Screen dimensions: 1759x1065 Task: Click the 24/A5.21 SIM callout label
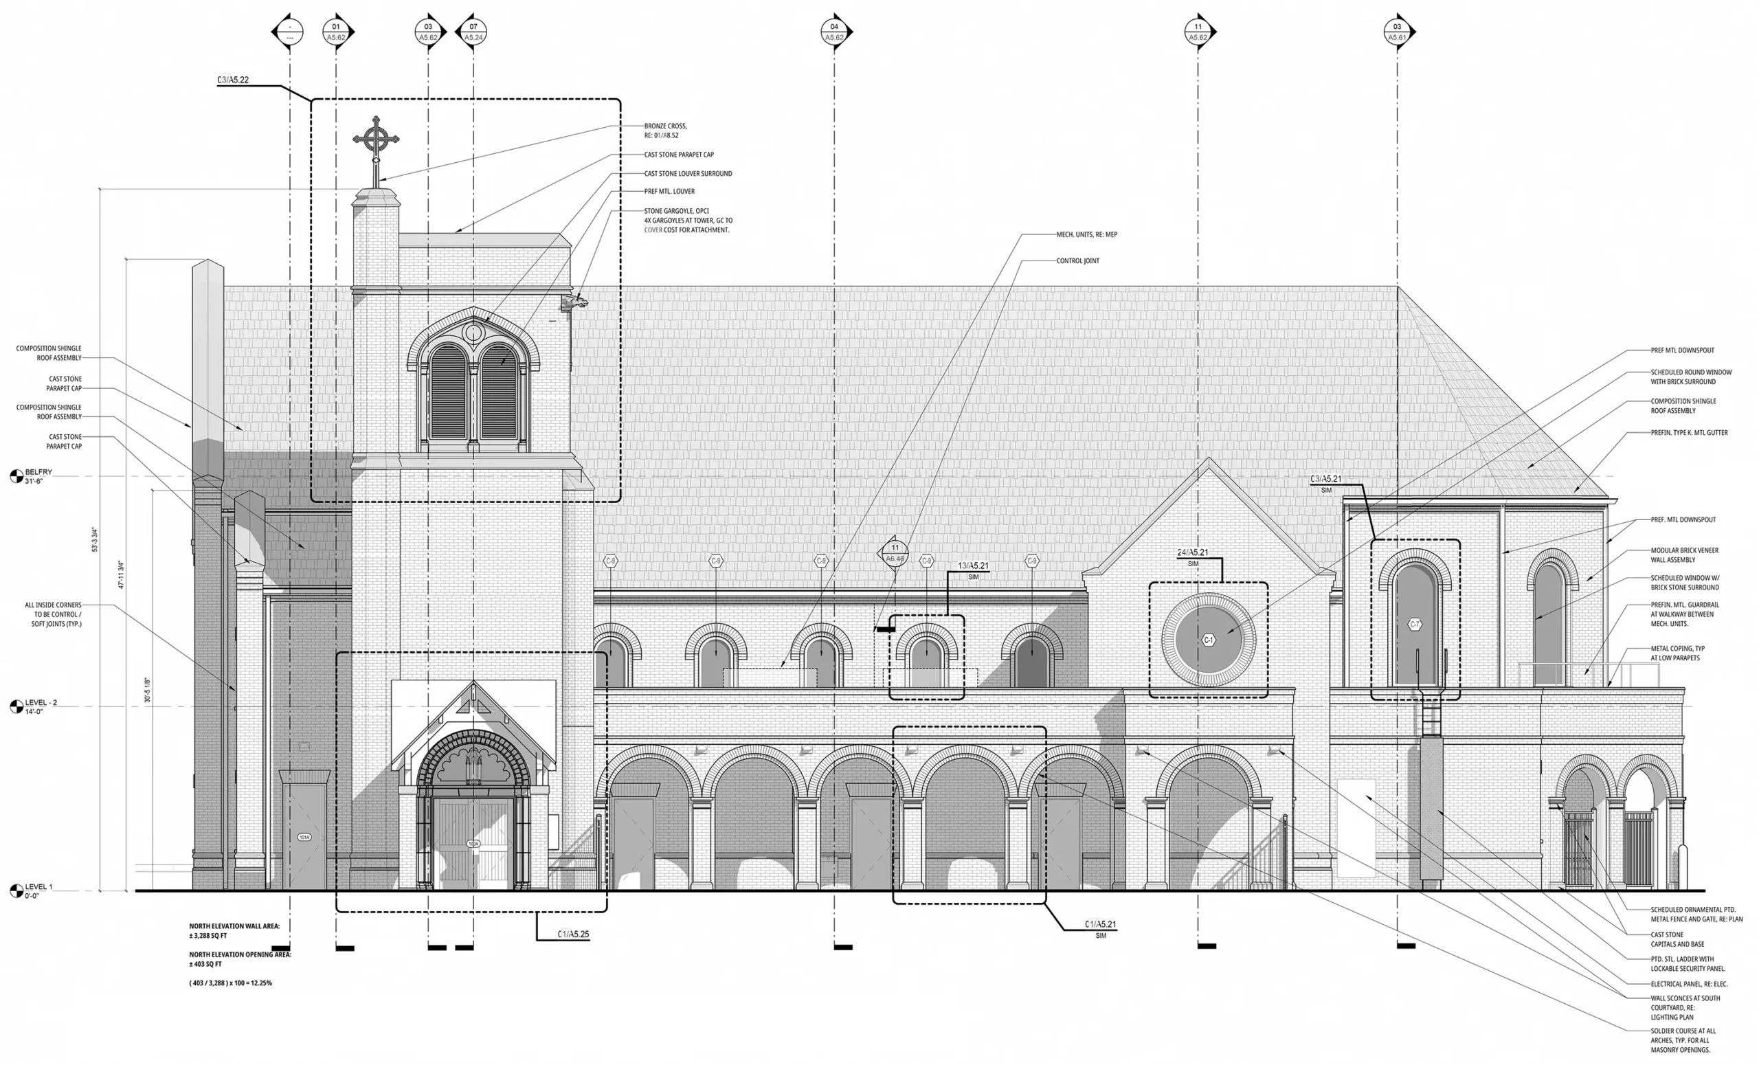(1193, 557)
